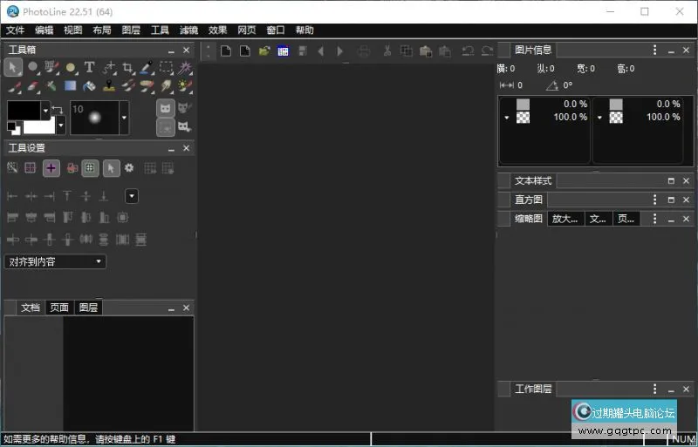Select the Gradient tool in the toolbox
The width and height of the screenshot is (698, 447).
[x=70, y=85]
